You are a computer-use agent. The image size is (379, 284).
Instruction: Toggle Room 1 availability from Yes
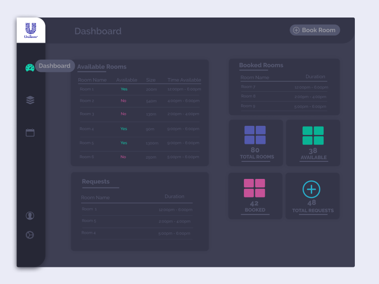click(124, 89)
